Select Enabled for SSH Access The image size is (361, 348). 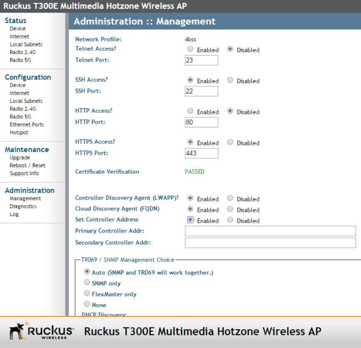click(x=190, y=80)
